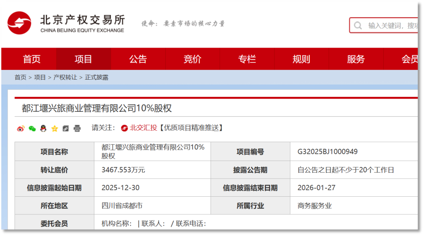Click industry value 商务服务业
The image size is (423, 235).
click(x=315, y=206)
